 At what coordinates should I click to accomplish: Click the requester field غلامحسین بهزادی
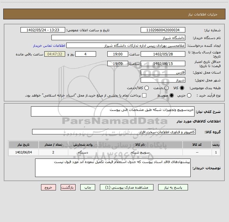click(126, 45)
